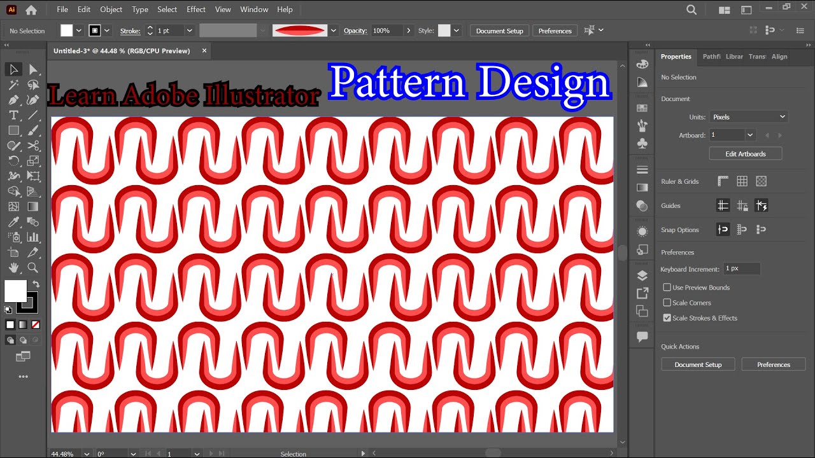815x458 pixels.
Task: Select the Selection tool arrow
Action: click(x=13, y=69)
